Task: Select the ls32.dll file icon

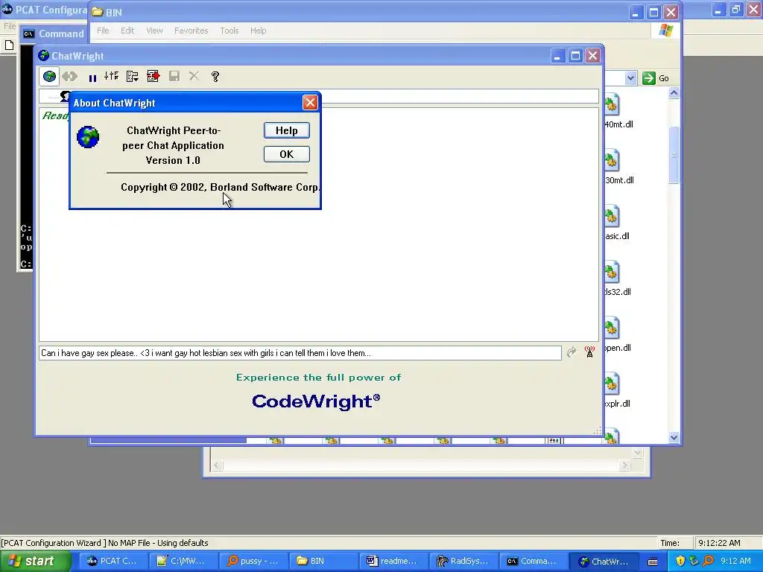Action: tap(612, 273)
